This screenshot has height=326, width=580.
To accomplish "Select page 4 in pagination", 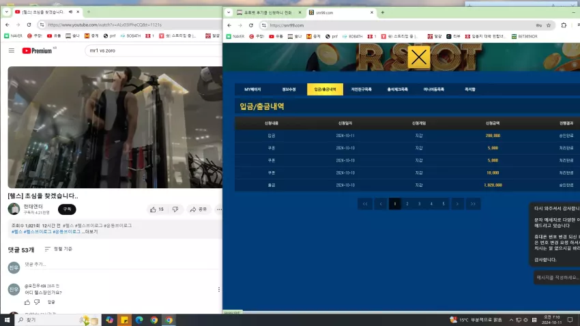I will 431,204.
